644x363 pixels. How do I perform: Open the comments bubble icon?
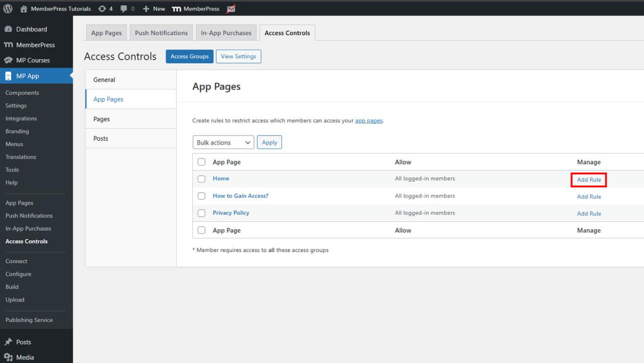pyautogui.click(x=124, y=9)
